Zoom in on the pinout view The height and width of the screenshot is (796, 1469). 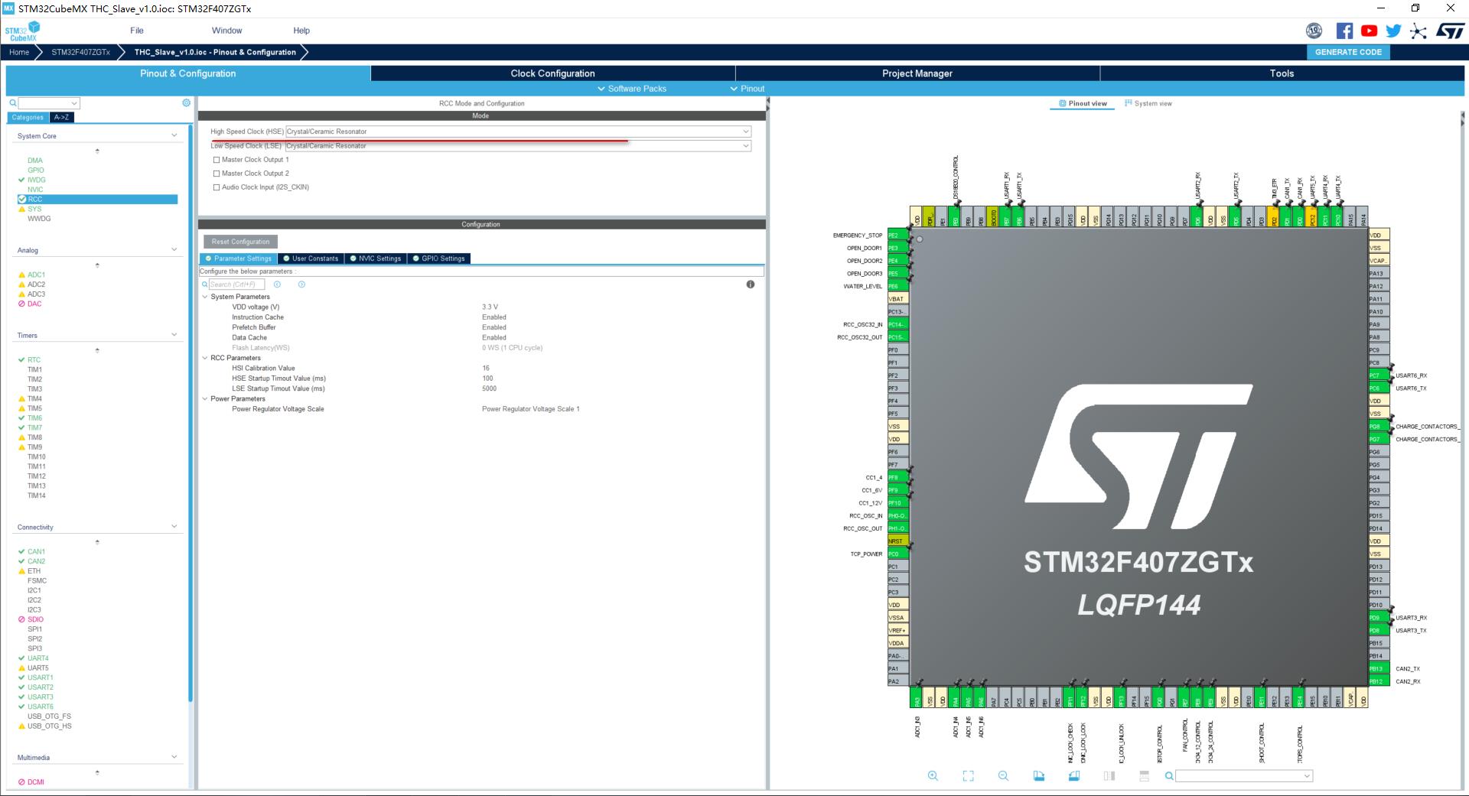[x=933, y=775]
